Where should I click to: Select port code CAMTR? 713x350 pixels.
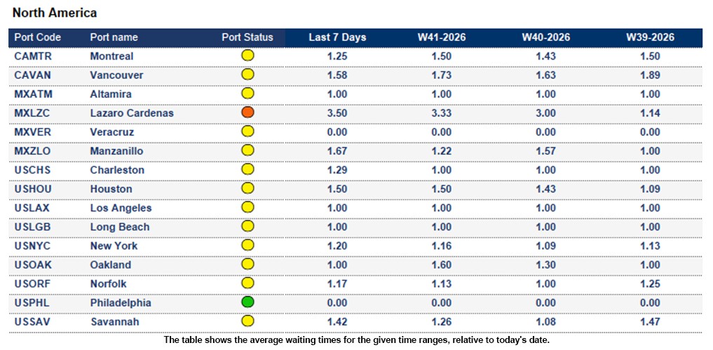point(33,56)
